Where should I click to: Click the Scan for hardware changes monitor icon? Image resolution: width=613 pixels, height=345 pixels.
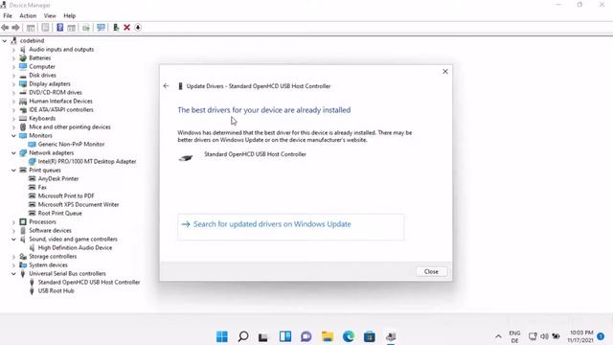pos(101,28)
